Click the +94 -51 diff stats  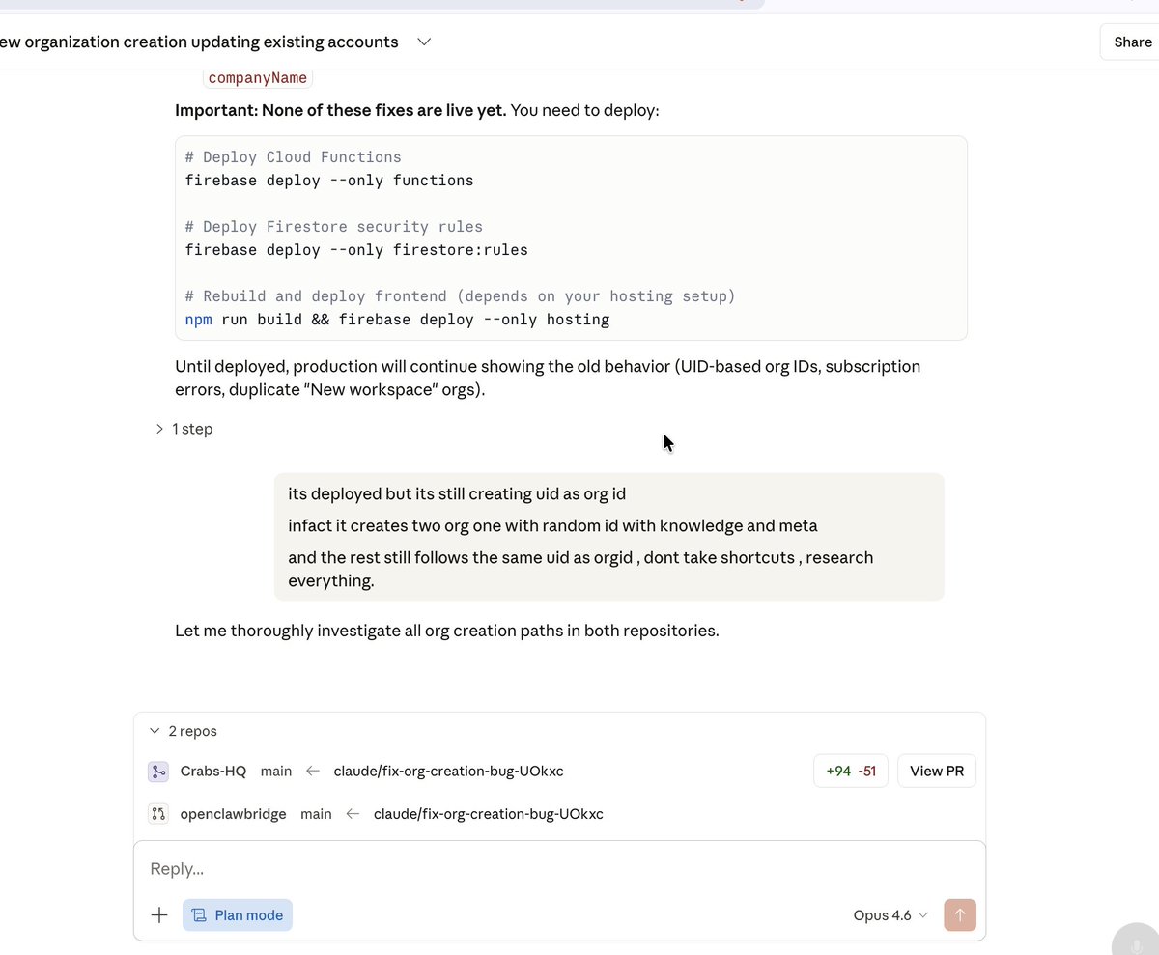tap(851, 771)
